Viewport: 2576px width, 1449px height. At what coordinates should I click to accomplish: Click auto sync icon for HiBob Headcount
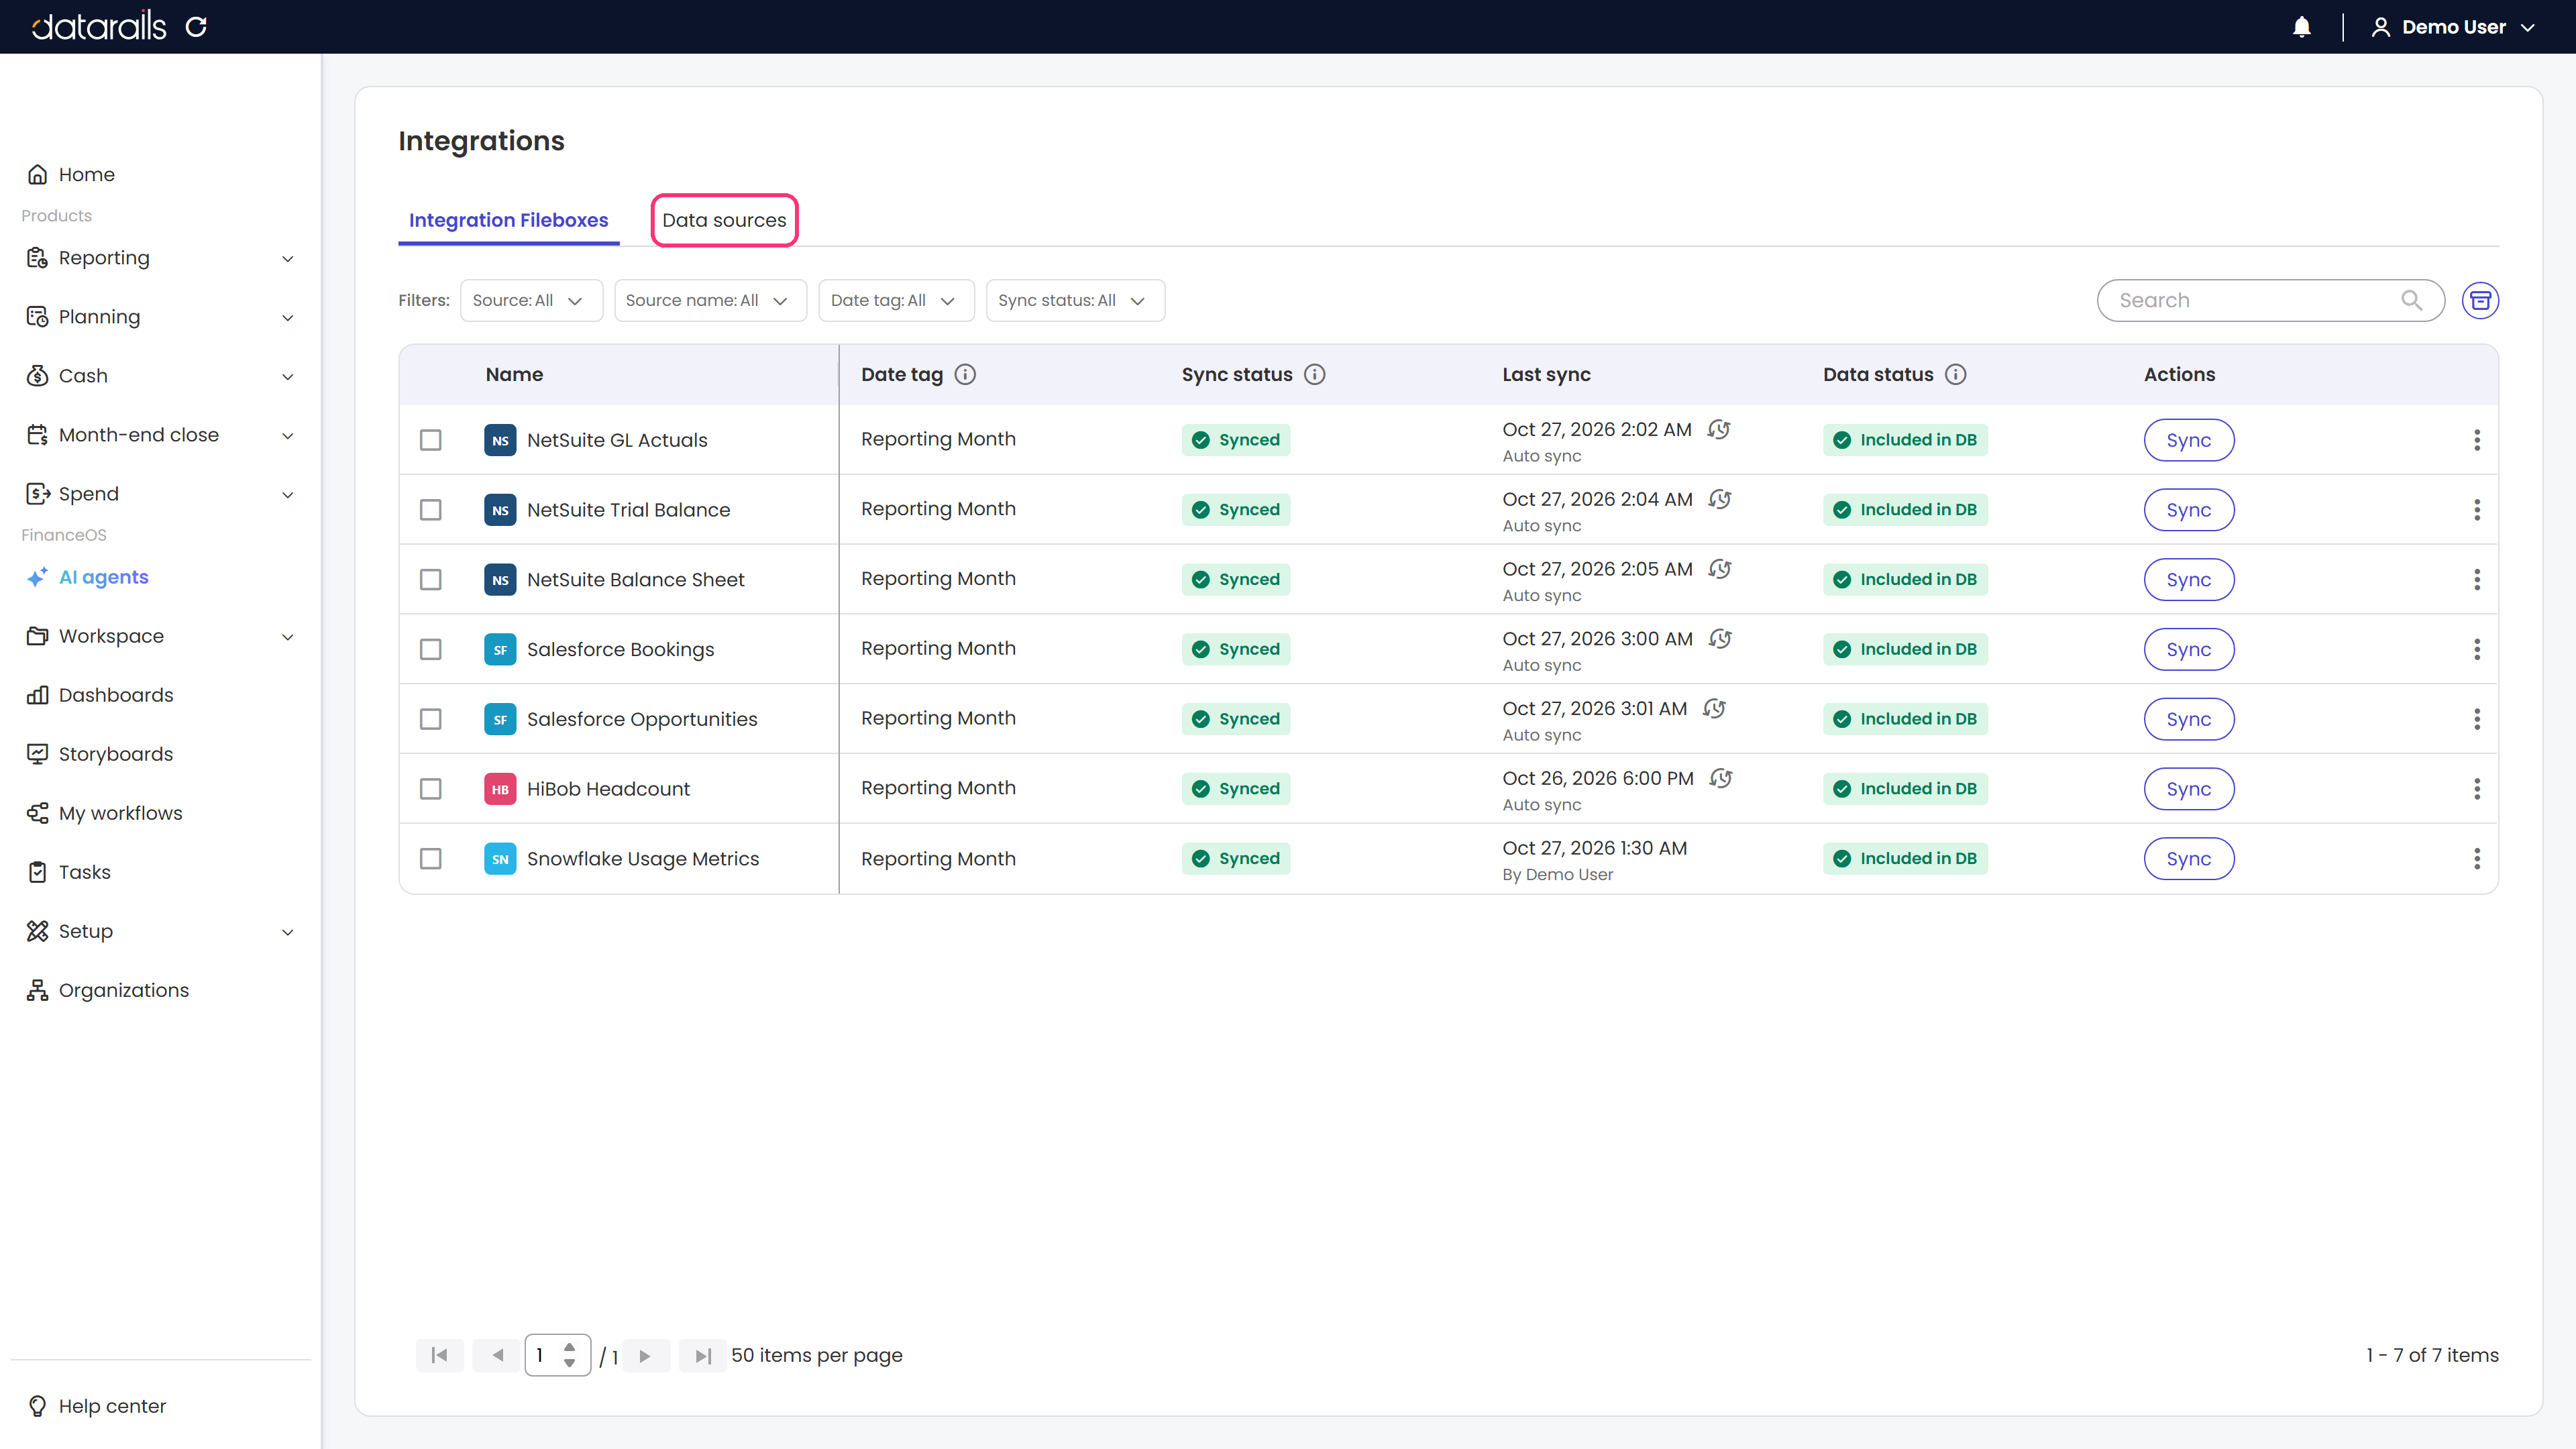[x=1721, y=778]
